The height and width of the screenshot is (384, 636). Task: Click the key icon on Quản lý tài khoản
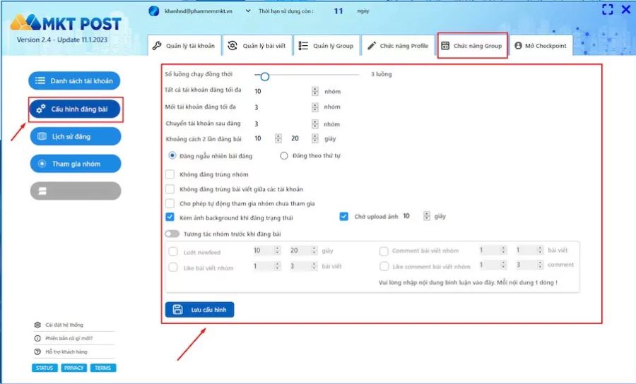158,46
